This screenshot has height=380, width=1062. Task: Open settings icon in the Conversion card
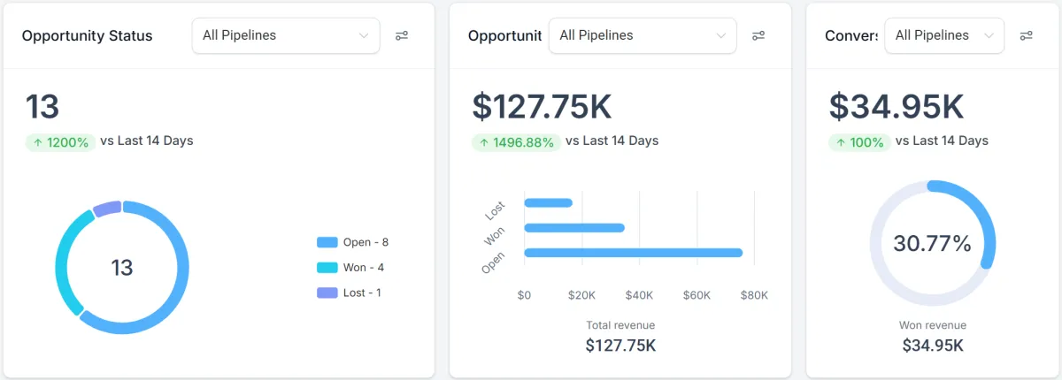coord(1026,35)
